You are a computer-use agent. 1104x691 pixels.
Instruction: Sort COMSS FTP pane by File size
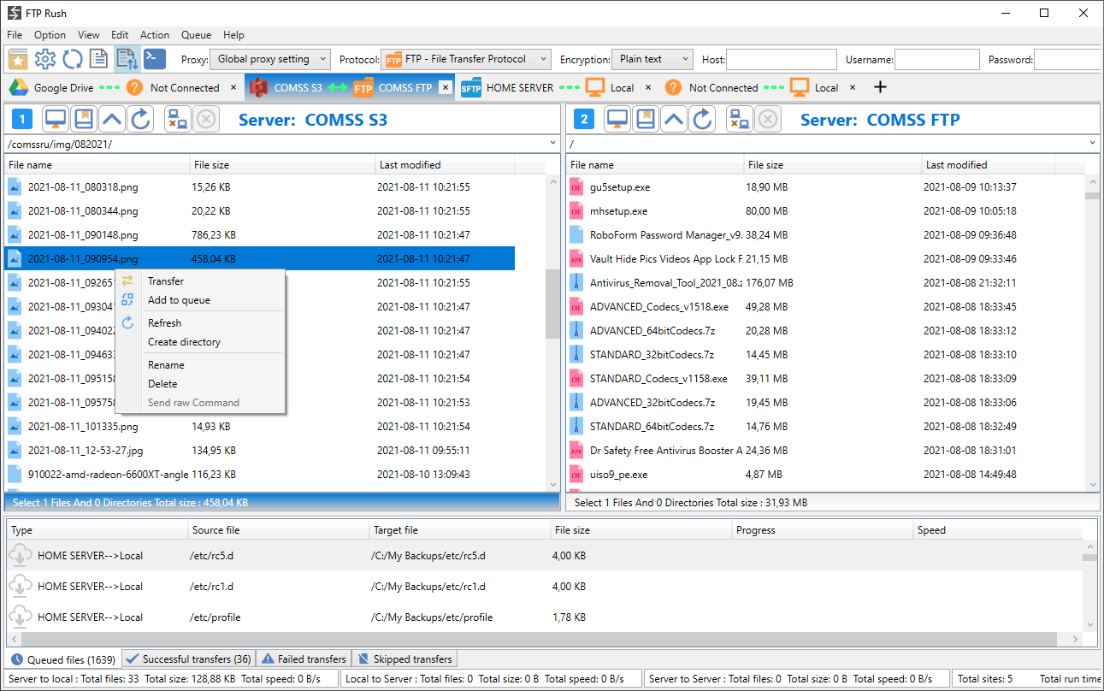833,165
